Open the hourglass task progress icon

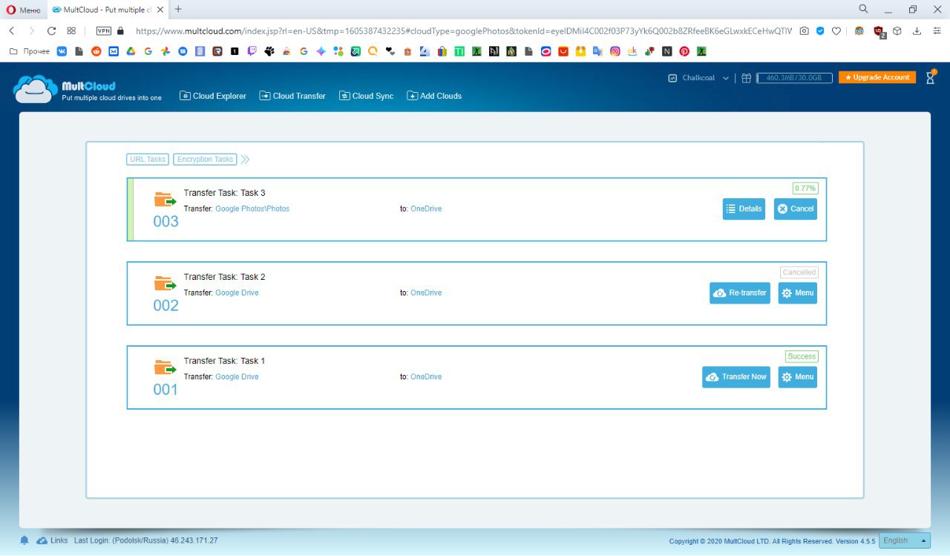coord(930,77)
